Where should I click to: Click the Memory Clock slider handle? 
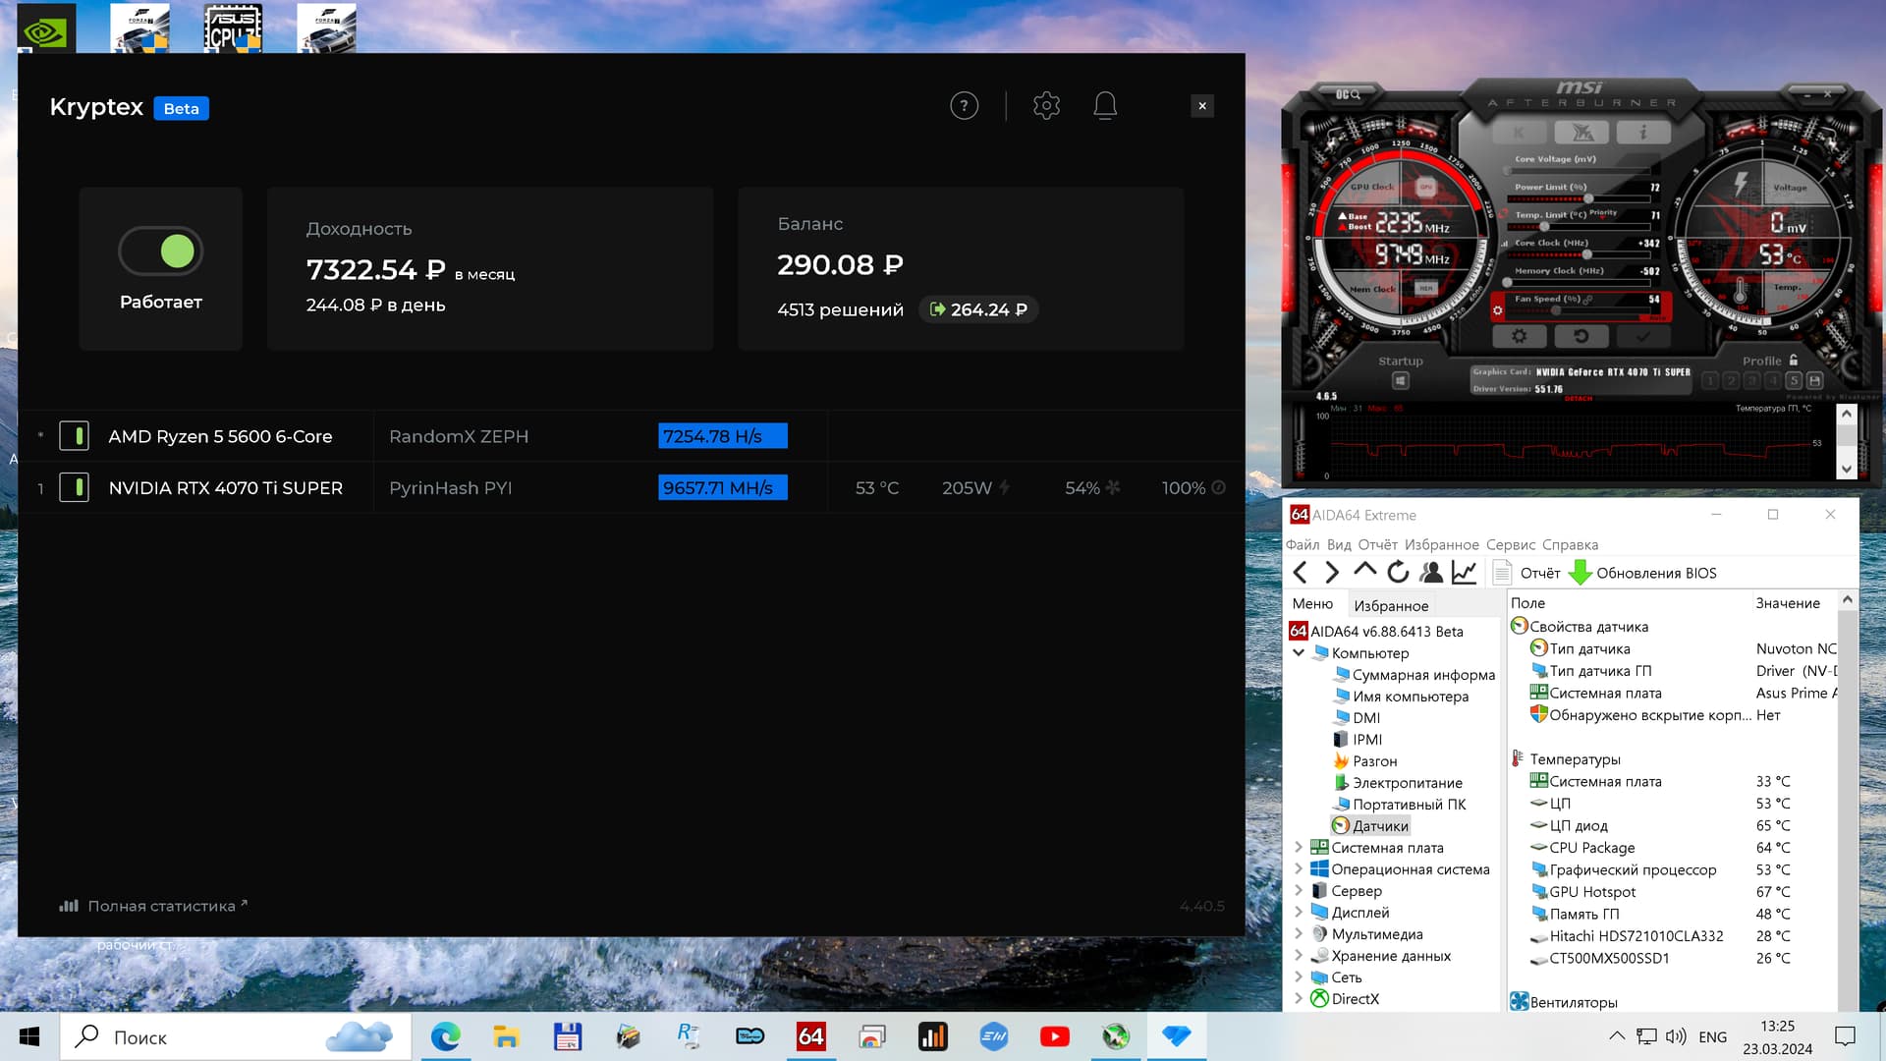(1507, 283)
